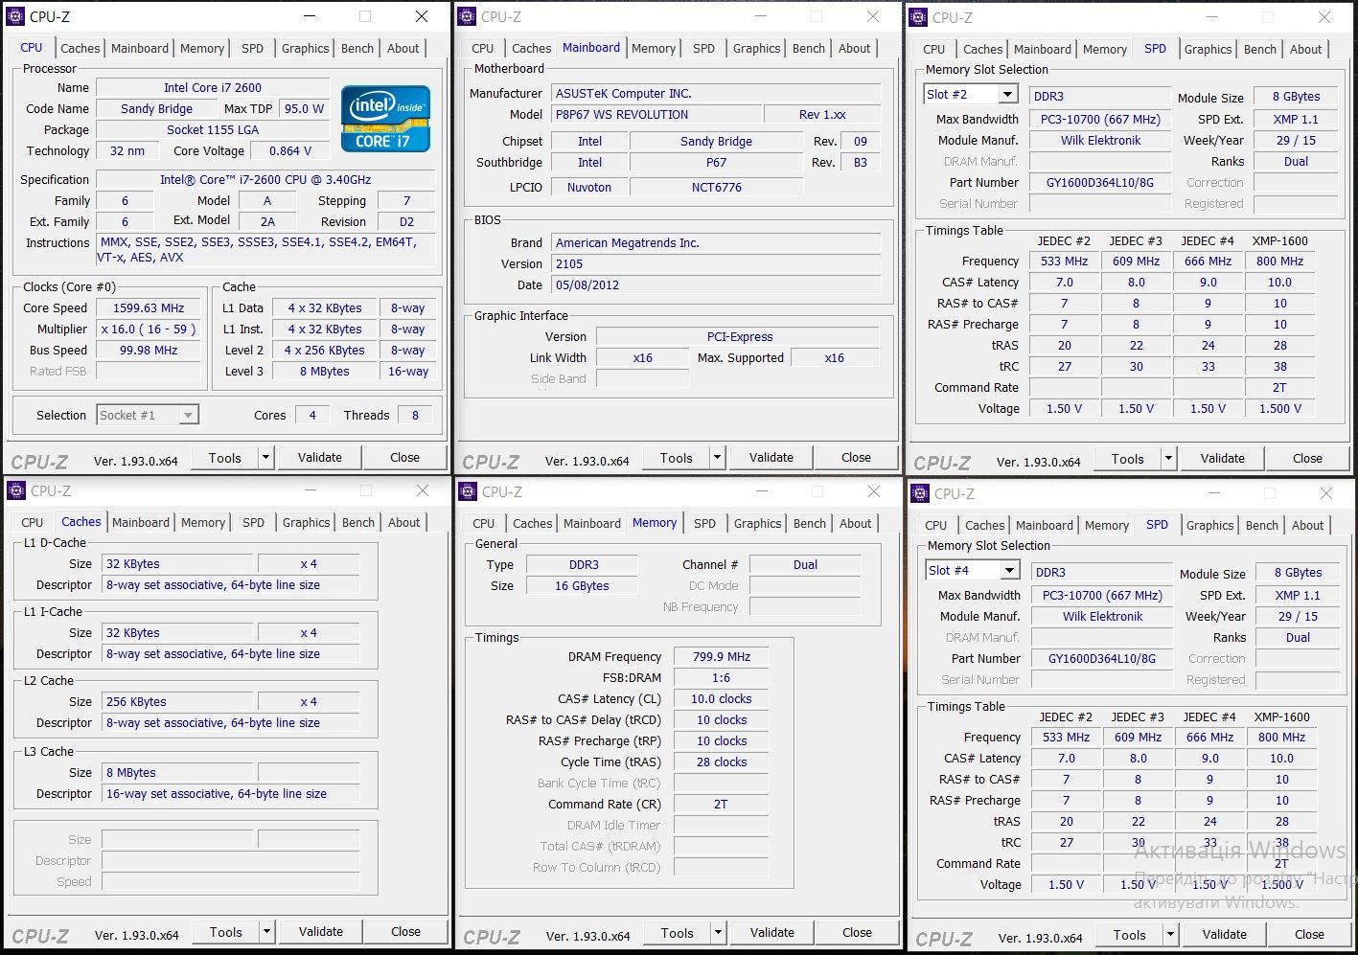Expand Tools arrow in the Mainboard window

718,458
